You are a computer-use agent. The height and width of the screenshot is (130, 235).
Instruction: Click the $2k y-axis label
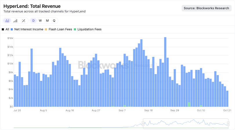(11, 98)
